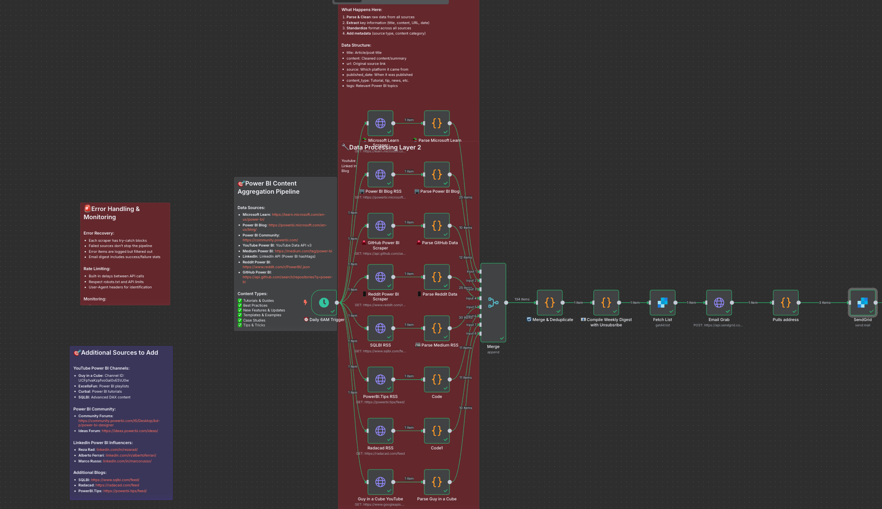Image resolution: width=882 pixels, height=509 pixels.
Task: Select the Parse GitHub Data code node
Action: [x=436, y=226]
